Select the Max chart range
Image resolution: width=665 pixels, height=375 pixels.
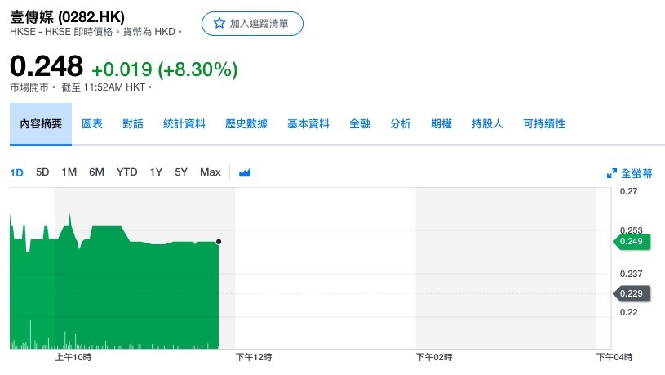click(x=211, y=172)
